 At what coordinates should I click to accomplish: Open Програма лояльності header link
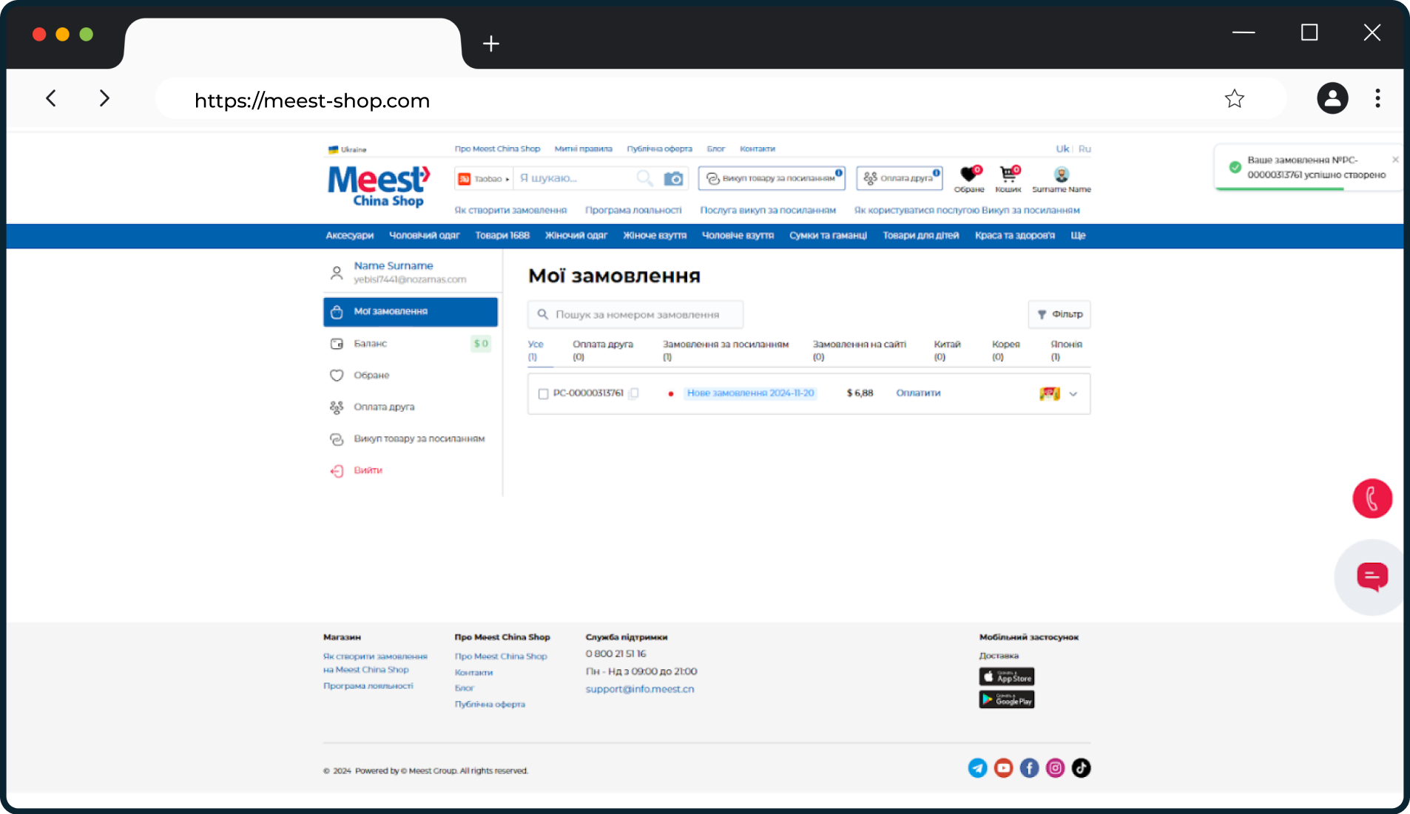click(x=633, y=211)
